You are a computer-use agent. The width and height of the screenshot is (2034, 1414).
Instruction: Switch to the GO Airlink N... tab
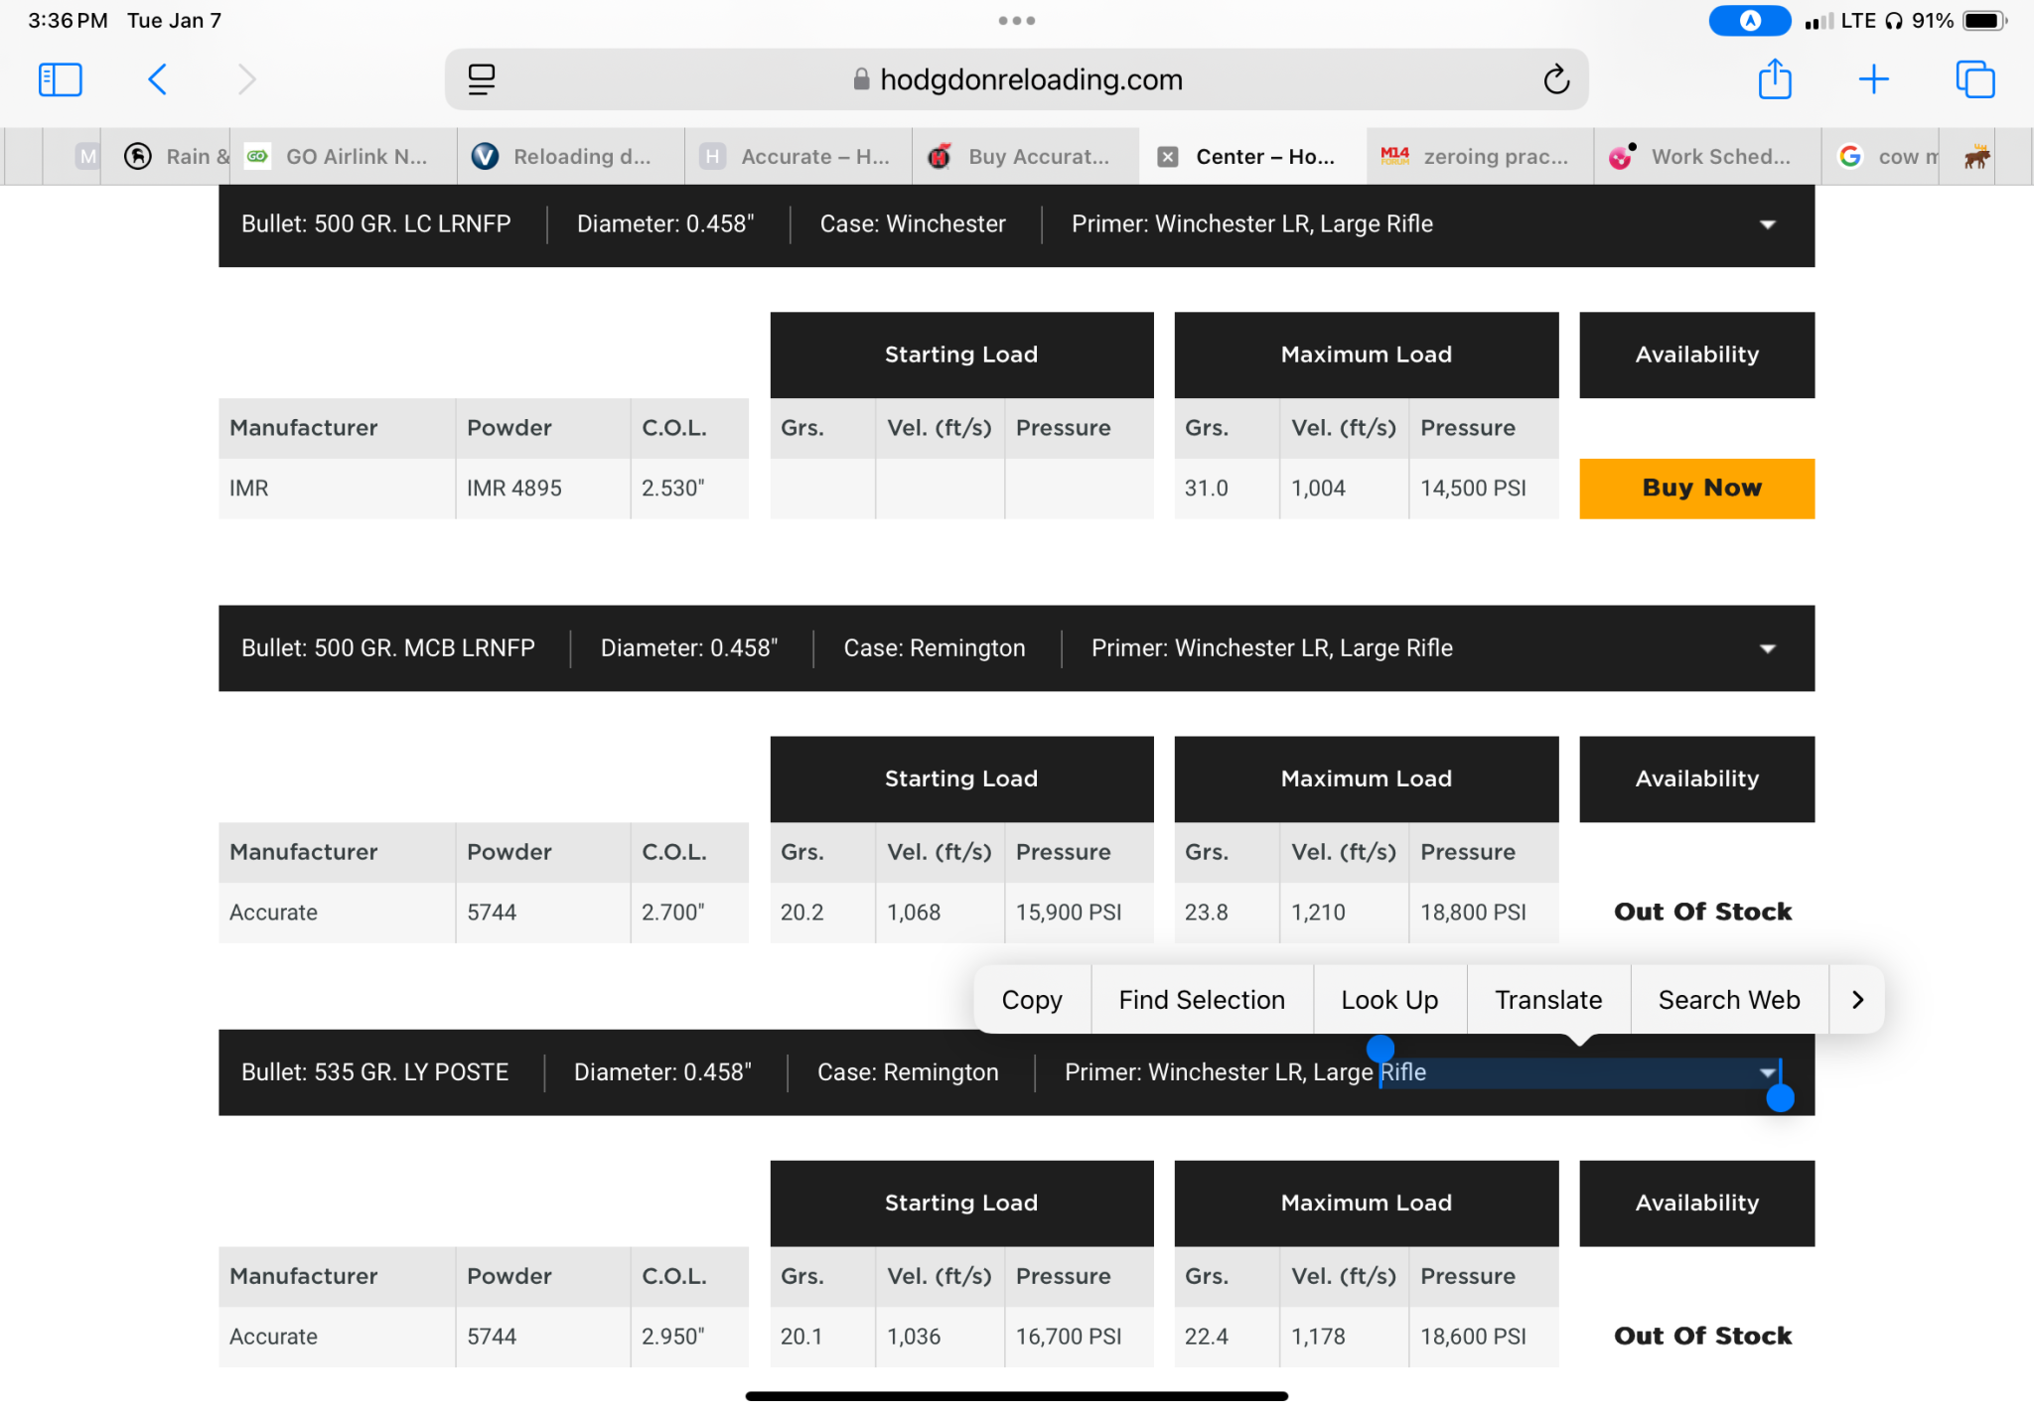(344, 157)
